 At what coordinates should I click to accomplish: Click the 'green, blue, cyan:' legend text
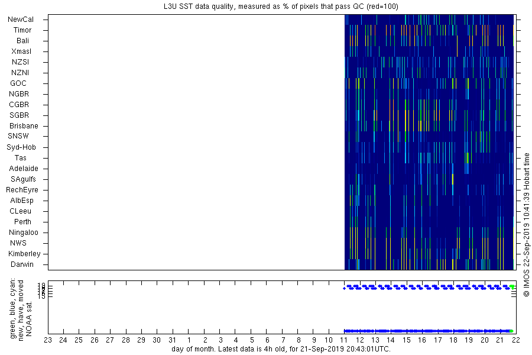[13, 308]
